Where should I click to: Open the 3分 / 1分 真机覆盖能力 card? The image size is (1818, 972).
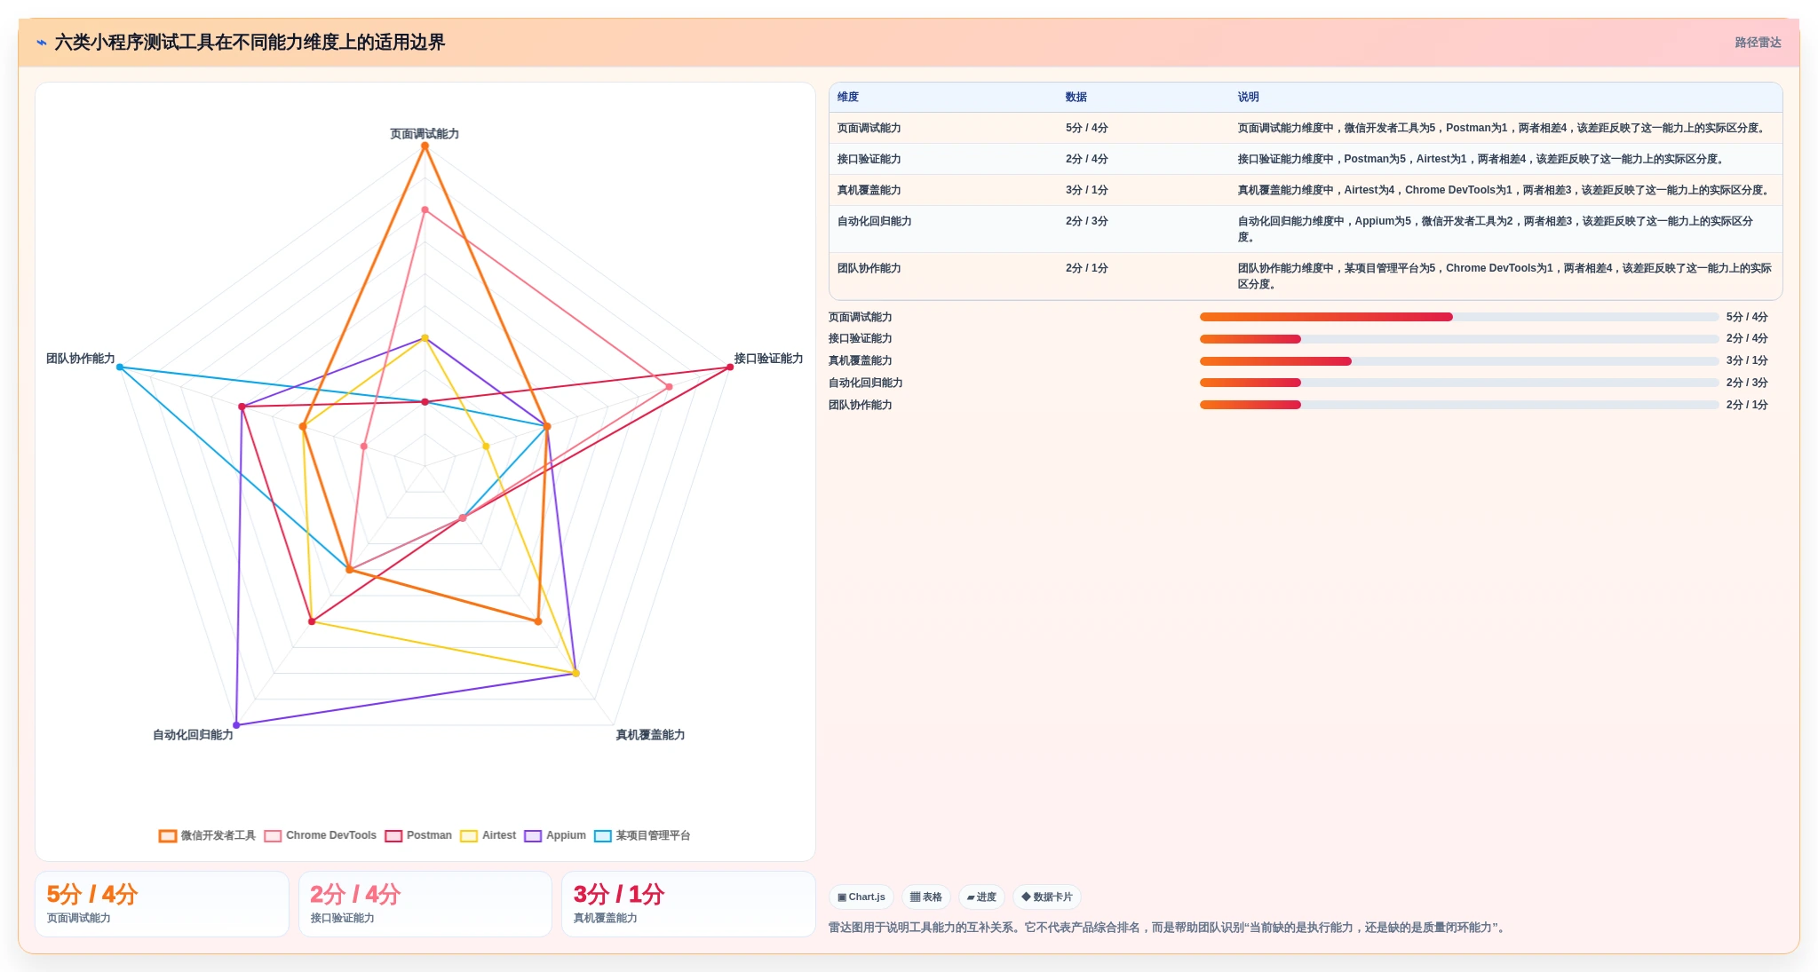point(688,904)
